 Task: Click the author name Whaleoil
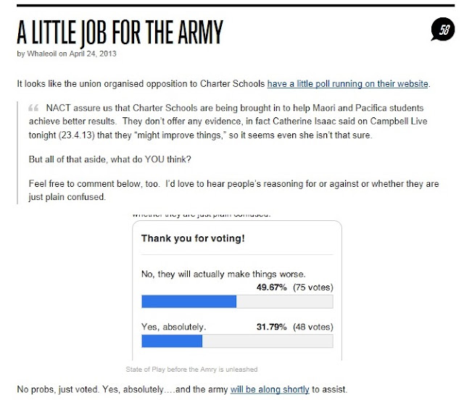[x=42, y=54]
